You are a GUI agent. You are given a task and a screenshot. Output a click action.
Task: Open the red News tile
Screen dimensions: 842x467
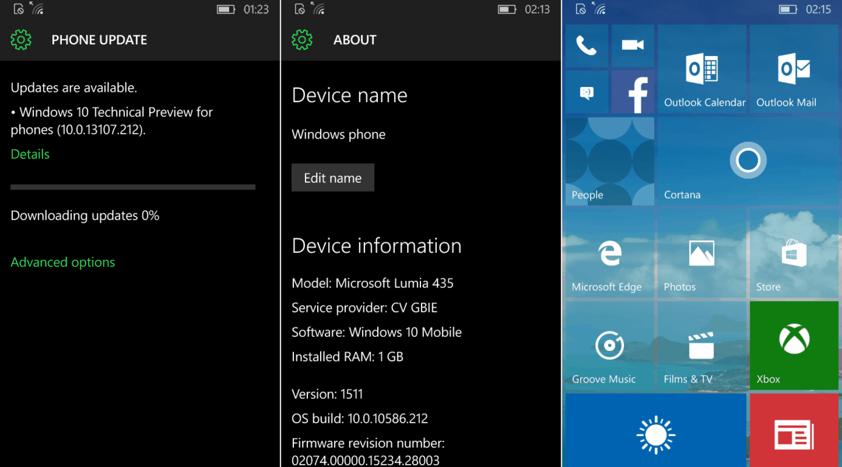point(795,431)
